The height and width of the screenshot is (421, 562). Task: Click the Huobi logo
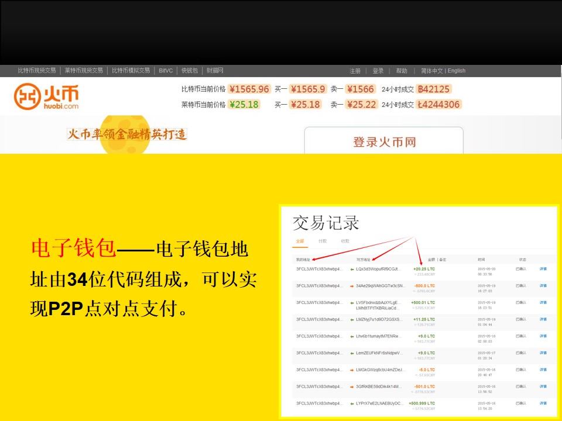point(46,96)
